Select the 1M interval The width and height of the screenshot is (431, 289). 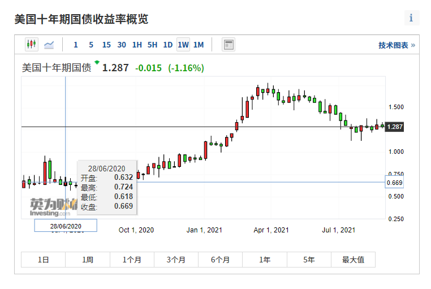point(199,45)
